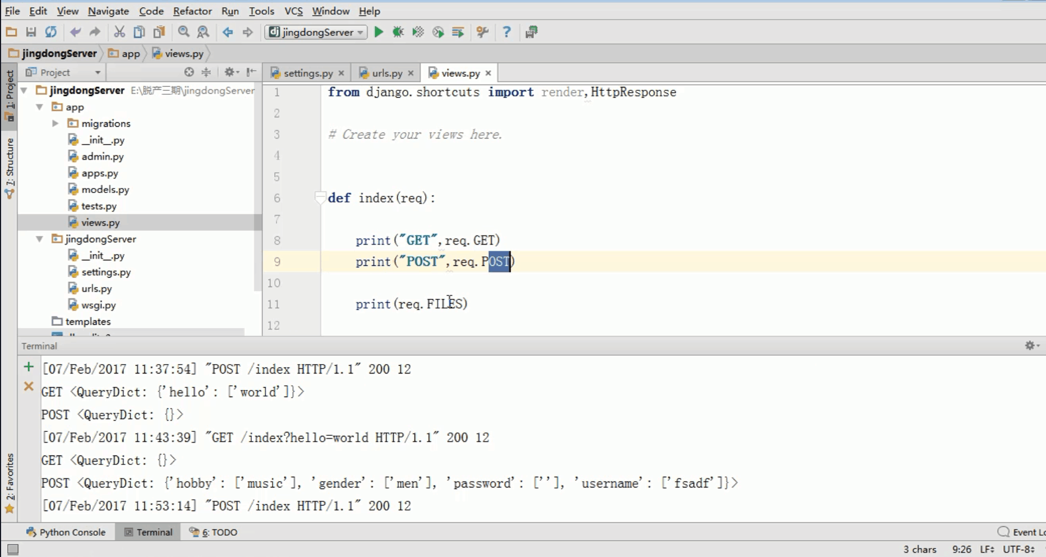The height and width of the screenshot is (557, 1046).
Task: Click the Profile run icon
Action: click(438, 32)
